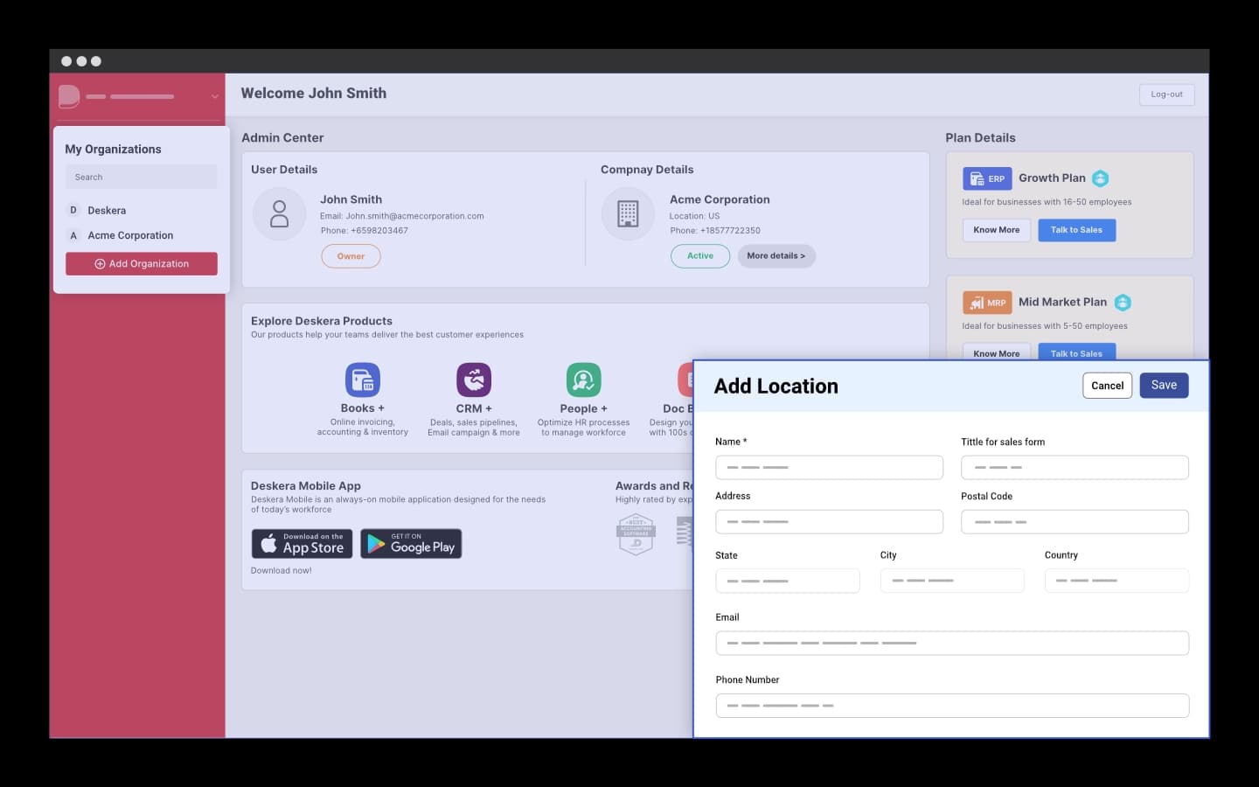Image resolution: width=1259 pixels, height=787 pixels.
Task: Download from the App Store badge
Action: tap(302, 544)
